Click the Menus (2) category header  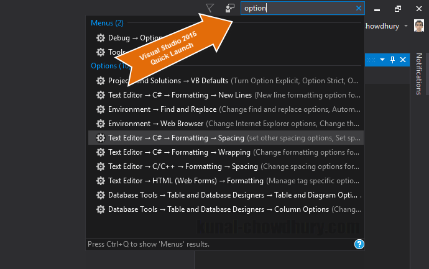click(107, 23)
